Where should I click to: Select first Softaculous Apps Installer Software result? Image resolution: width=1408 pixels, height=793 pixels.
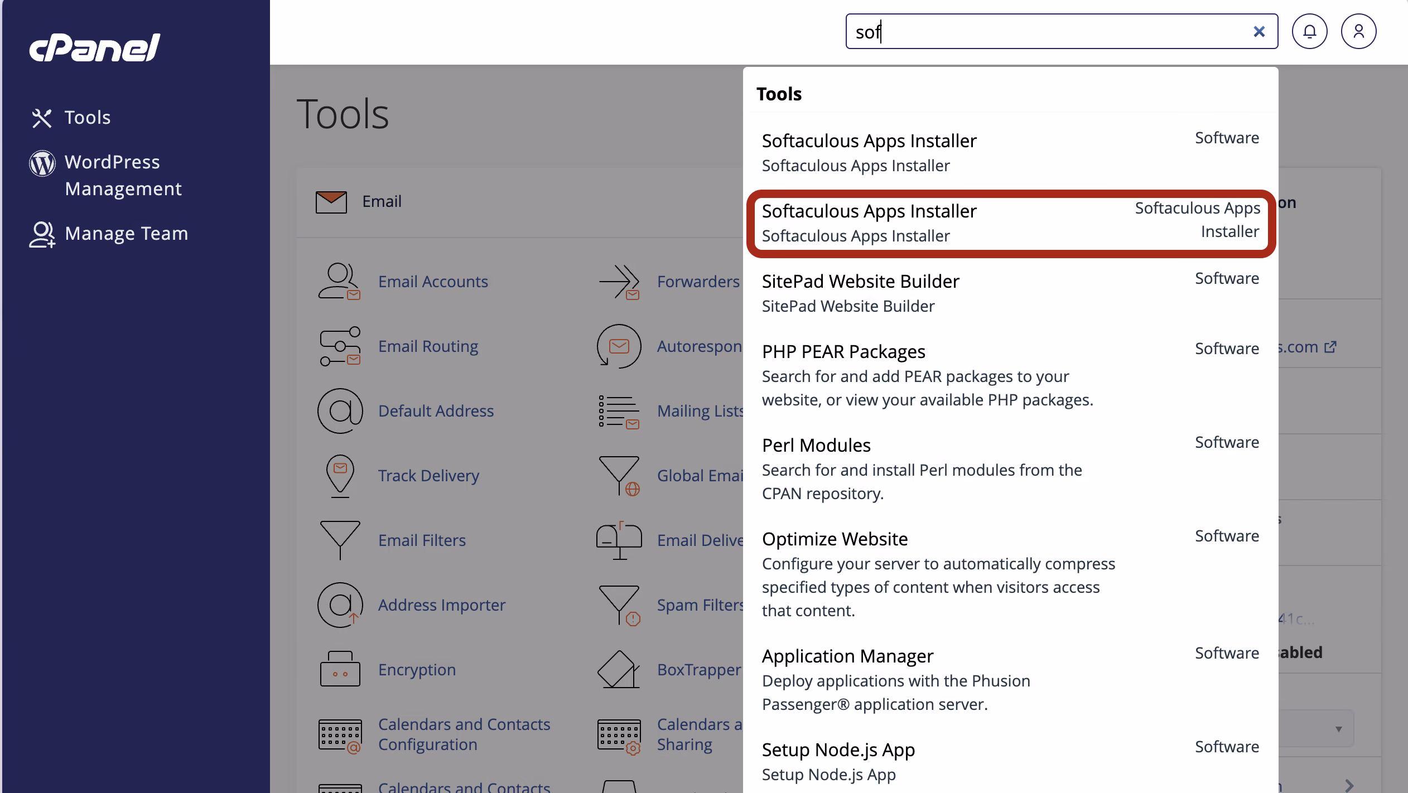click(x=1010, y=152)
